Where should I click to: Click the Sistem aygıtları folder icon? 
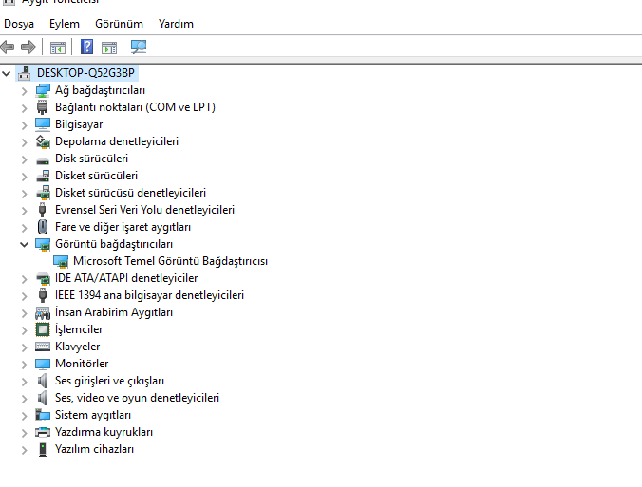[43, 415]
